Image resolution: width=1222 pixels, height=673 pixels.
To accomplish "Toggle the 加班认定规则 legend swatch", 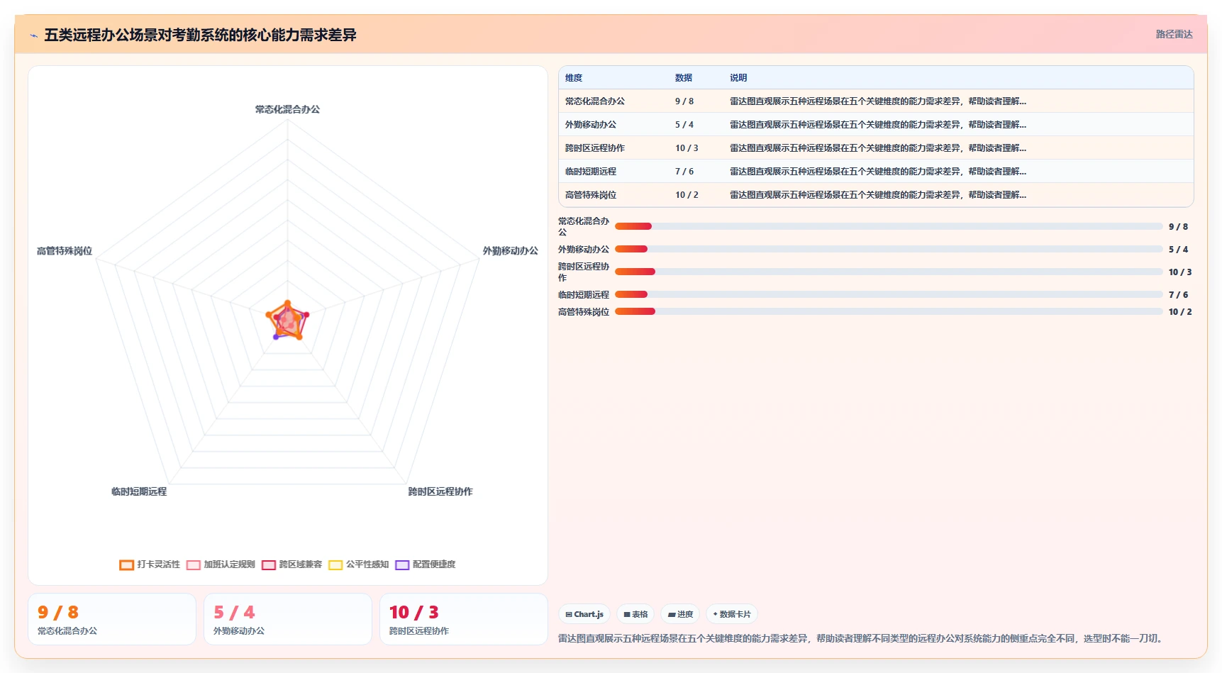I will (x=194, y=564).
